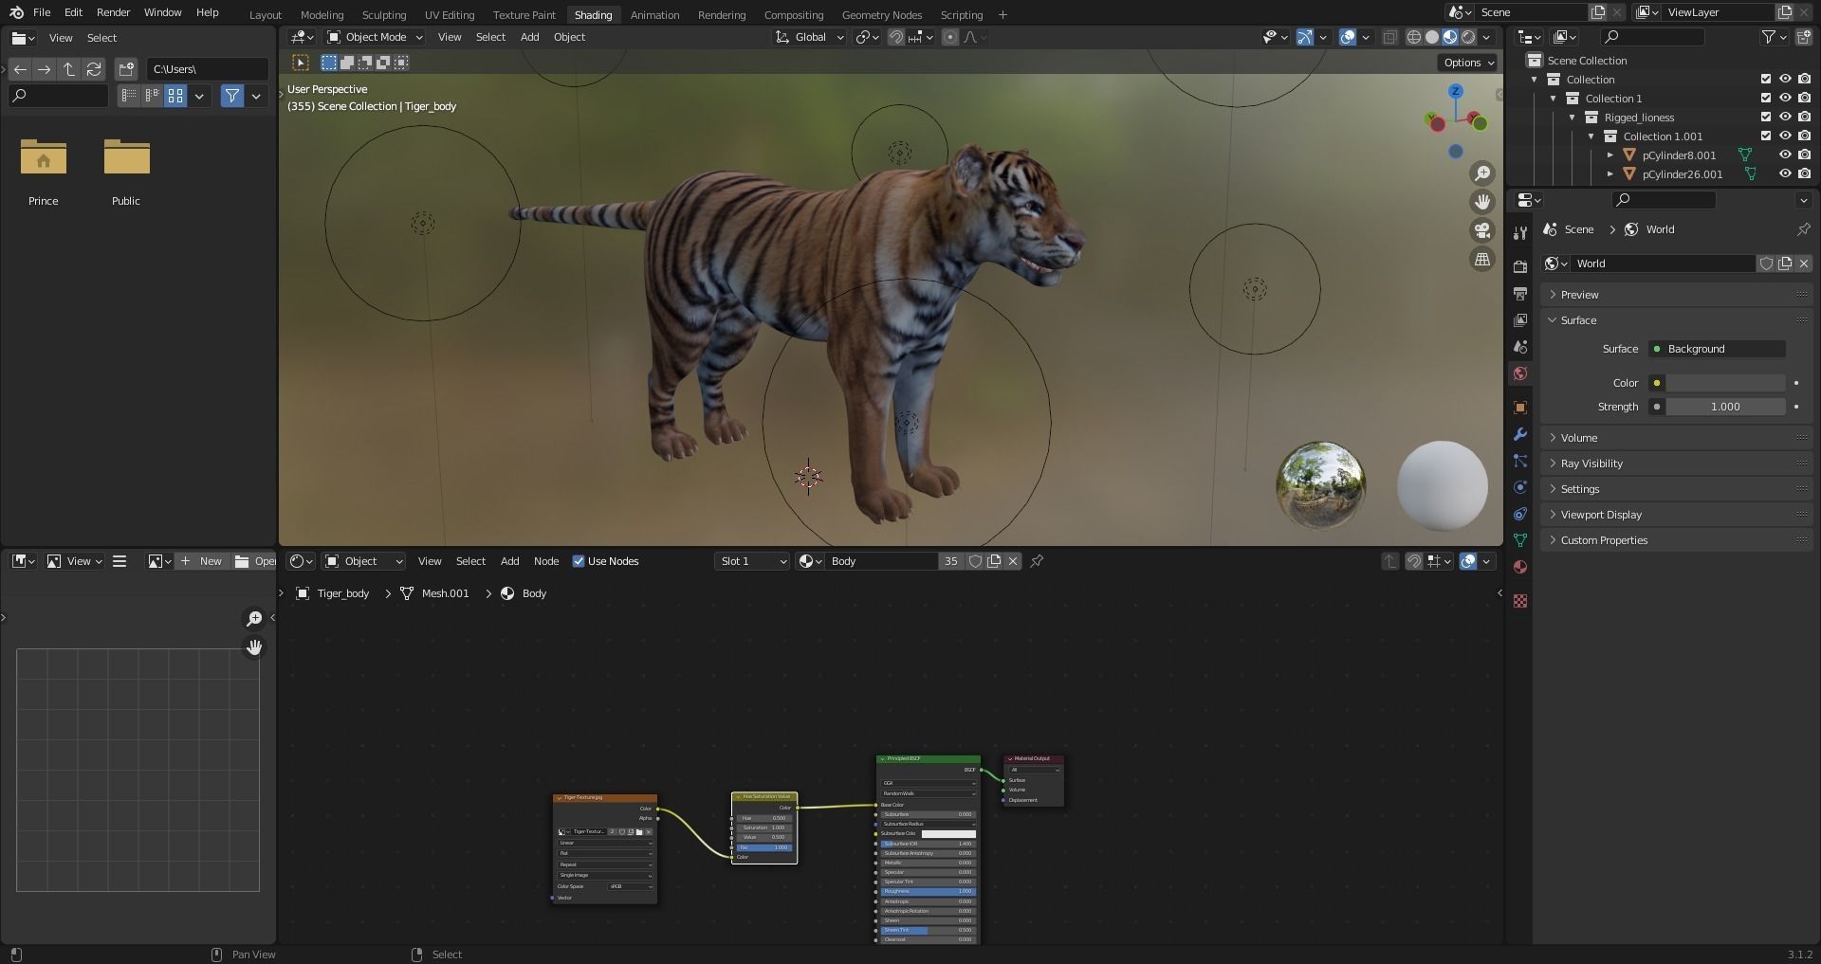Toggle file filtering funnel in file browser
This screenshot has height=964, width=1821.
[x=232, y=96]
